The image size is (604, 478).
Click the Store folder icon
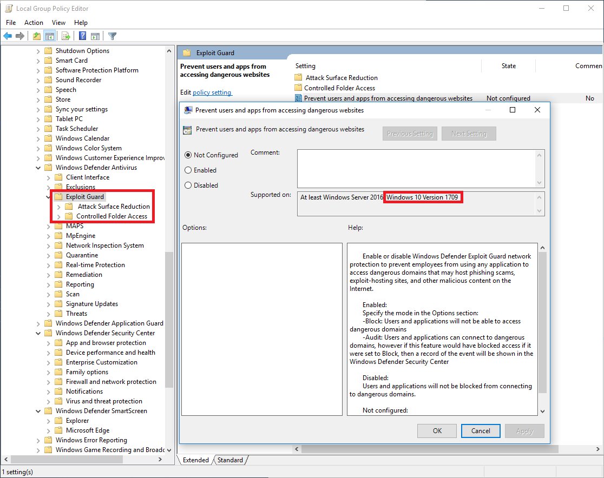click(48, 99)
